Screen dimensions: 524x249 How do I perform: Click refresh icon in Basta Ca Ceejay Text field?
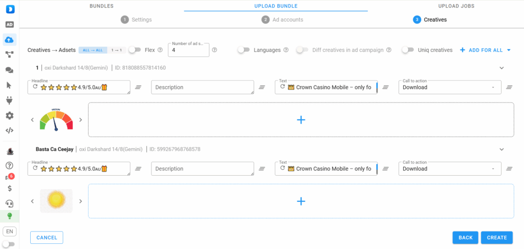[282, 168]
